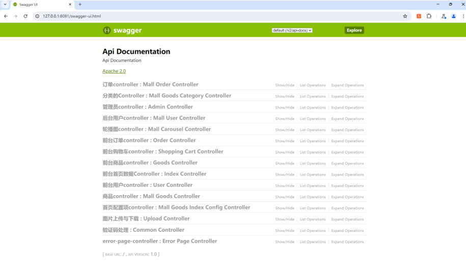
Task: Open the tab search dropdown arrow
Action: point(5,5)
